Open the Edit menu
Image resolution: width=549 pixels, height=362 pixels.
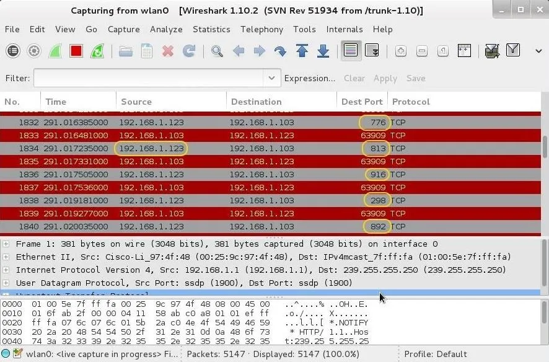pyautogui.click(x=37, y=29)
